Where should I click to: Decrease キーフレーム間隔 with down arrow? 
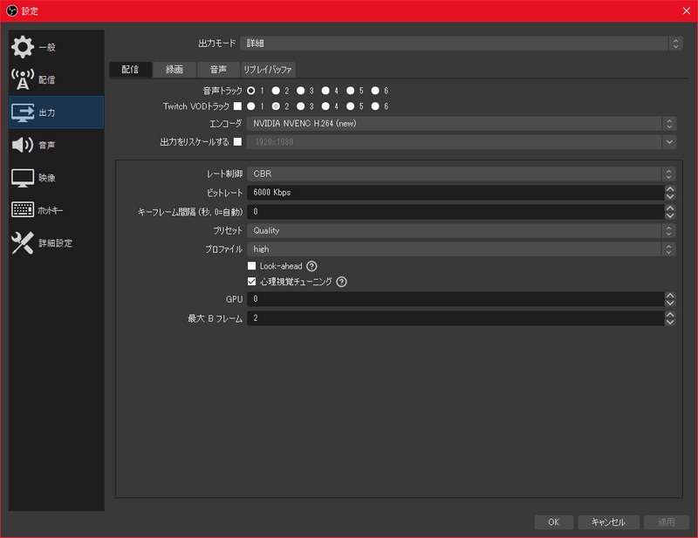pos(670,215)
